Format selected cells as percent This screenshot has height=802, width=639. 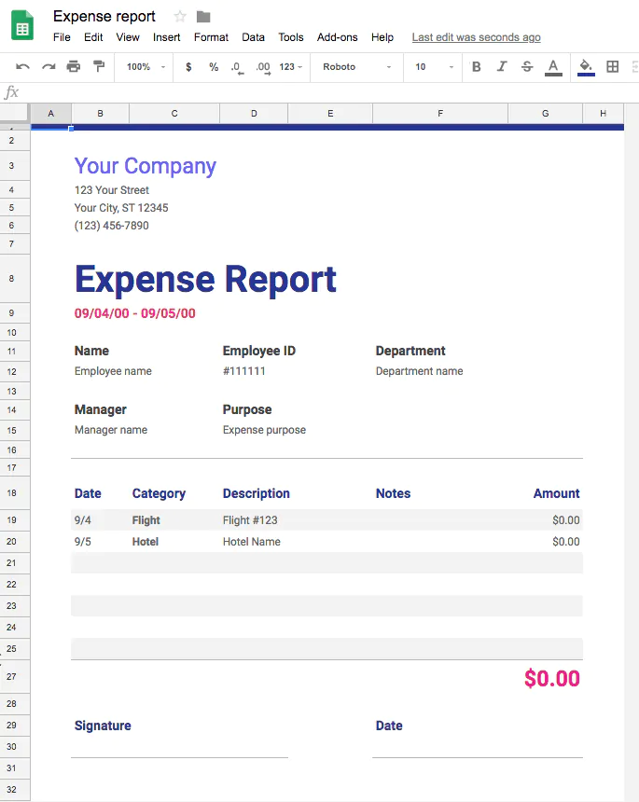[214, 67]
